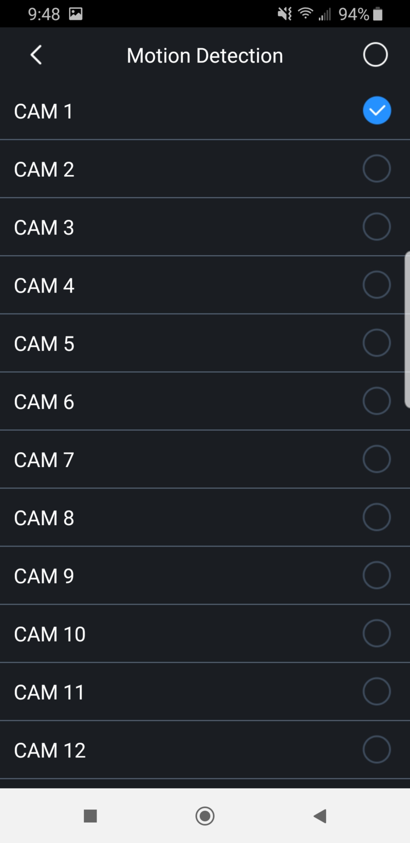
Task: Tap the select-all circle in header
Action: pyautogui.click(x=375, y=55)
